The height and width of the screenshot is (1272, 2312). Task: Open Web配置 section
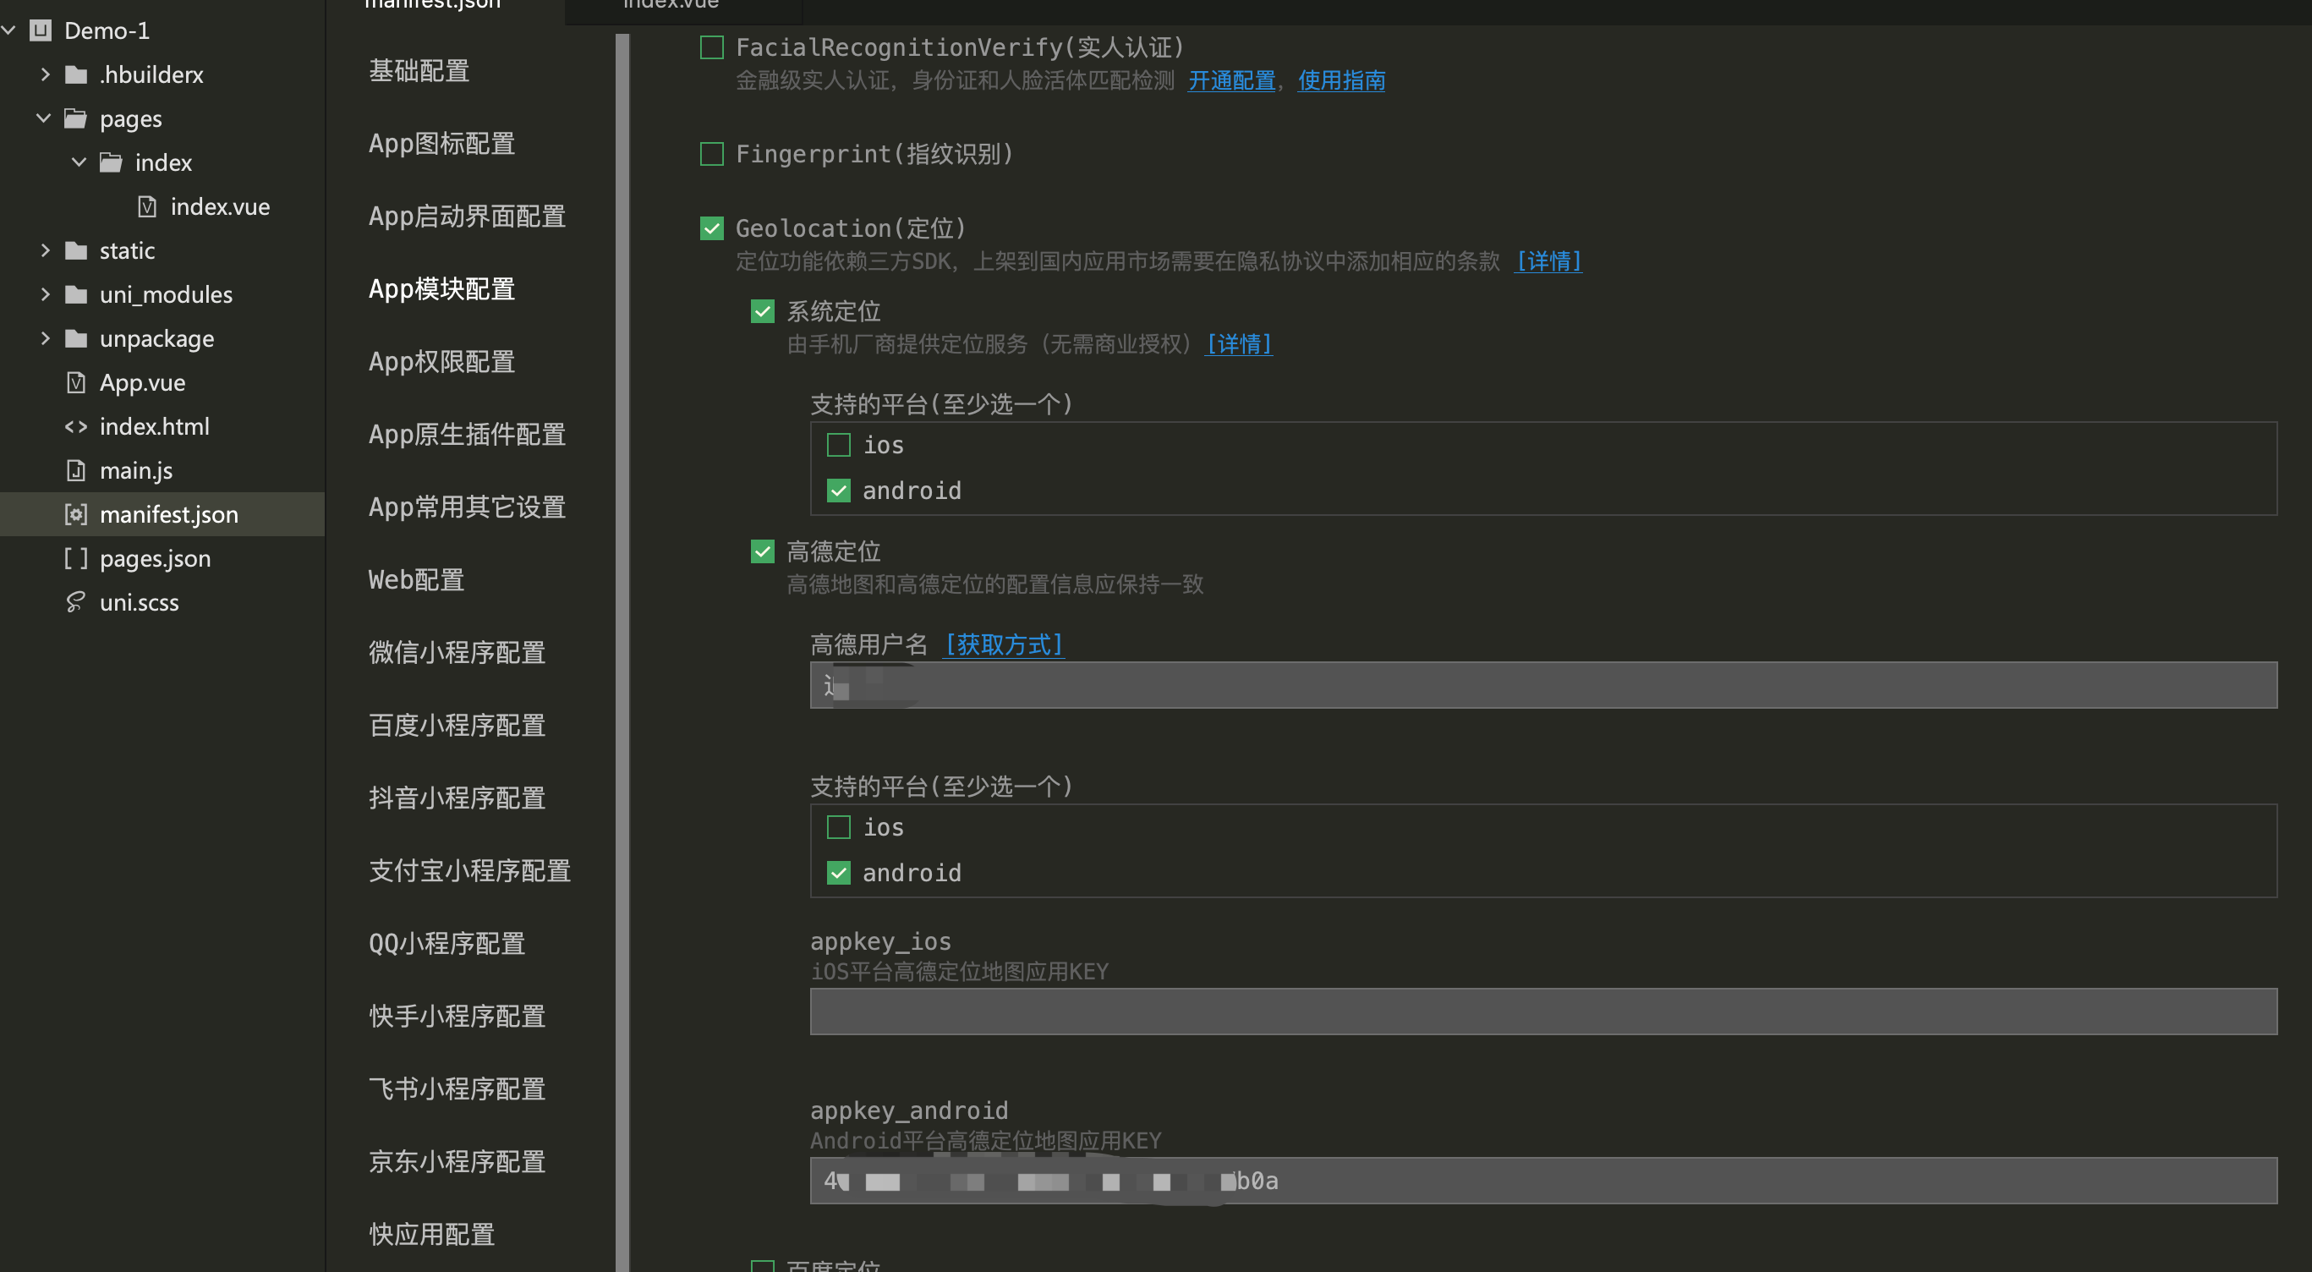(416, 580)
